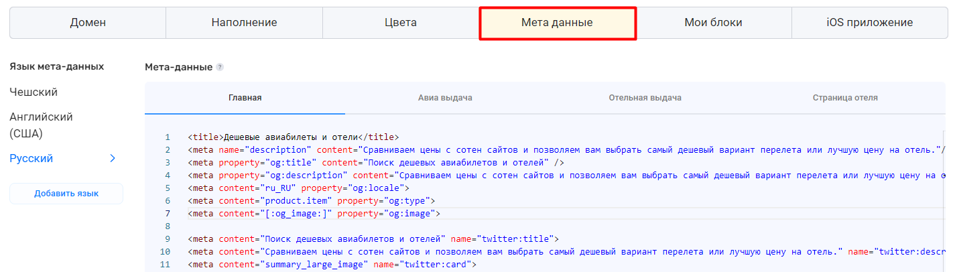Select the Мета данные tab

557,23
